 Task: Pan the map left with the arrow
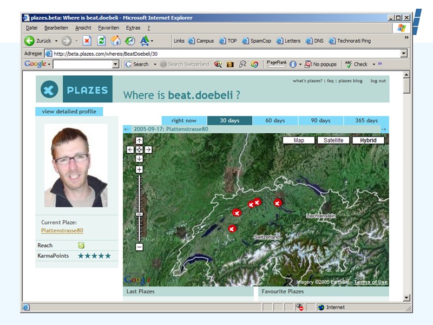tap(130, 149)
